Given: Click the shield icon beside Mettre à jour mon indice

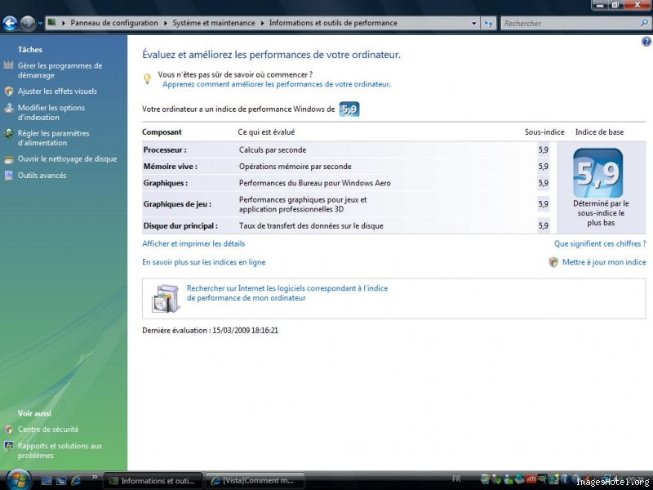Looking at the screenshot, I should [553, 262].
